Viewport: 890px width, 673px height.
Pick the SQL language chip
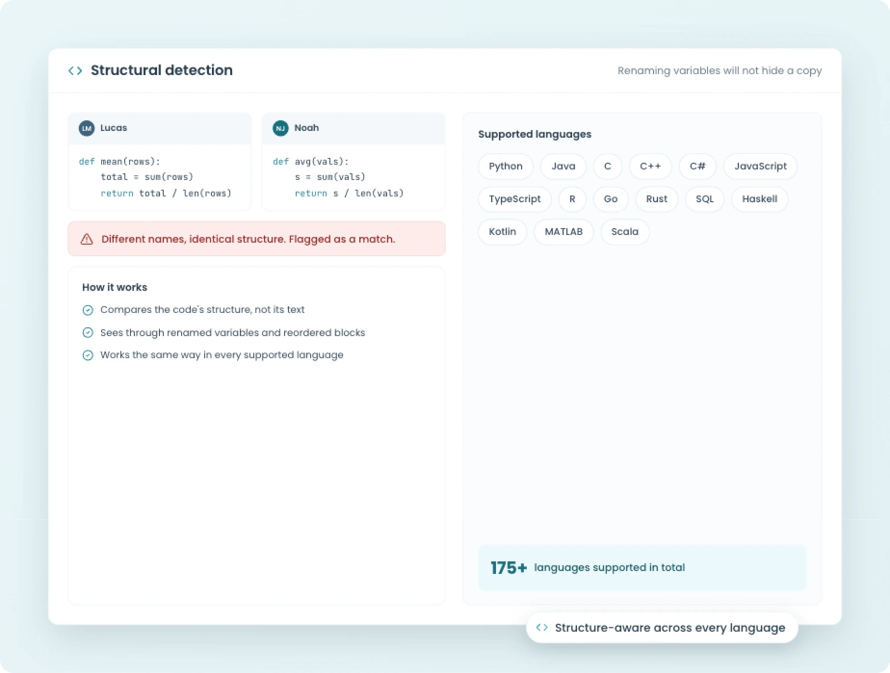click(x=705, y=199)
